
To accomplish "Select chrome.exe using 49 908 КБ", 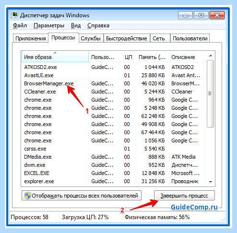I will (x=113, y=124).
